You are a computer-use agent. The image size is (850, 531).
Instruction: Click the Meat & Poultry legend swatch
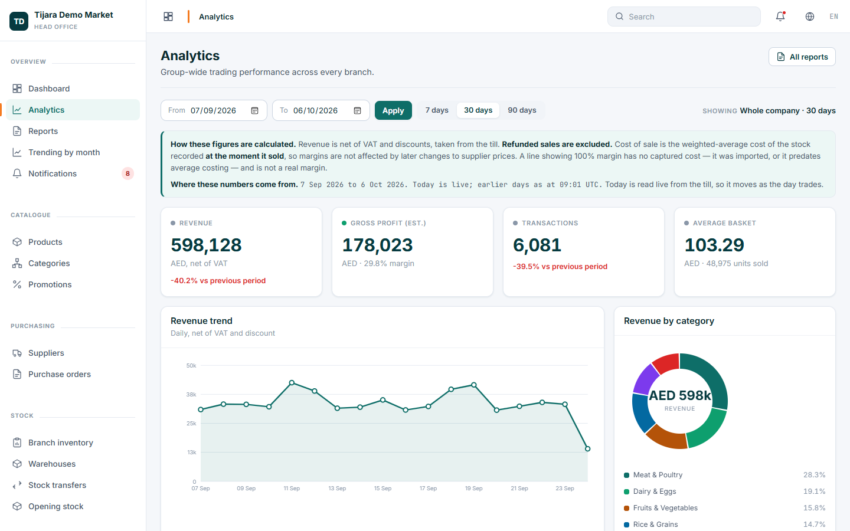pos(626,475)
